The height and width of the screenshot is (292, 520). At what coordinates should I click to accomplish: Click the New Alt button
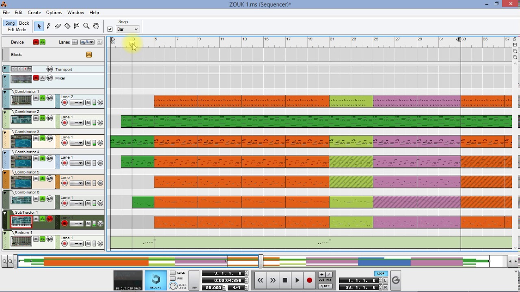pos(329,275)
